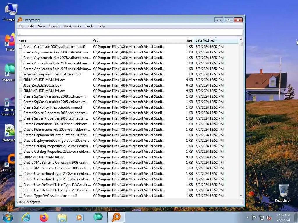The height and width of the screenshot is (223, 298).
Task: Open Action Center flag tray icon
Action: click(x=254, y=217)
